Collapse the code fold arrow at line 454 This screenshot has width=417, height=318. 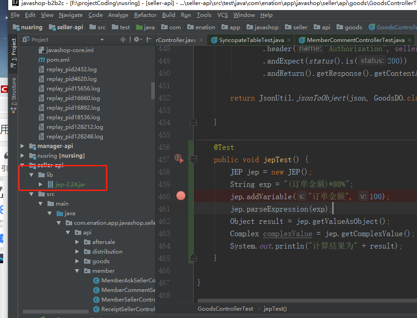[193, 122]
